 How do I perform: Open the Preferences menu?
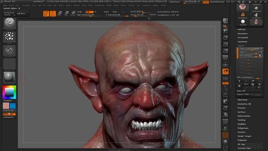coord(100,5)
